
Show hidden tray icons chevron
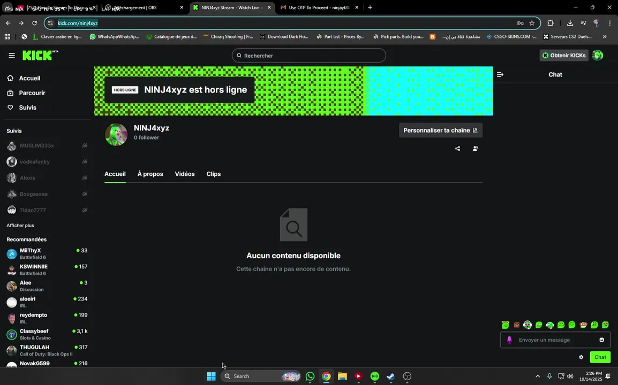pyautogui.click(x=538, y=377)
